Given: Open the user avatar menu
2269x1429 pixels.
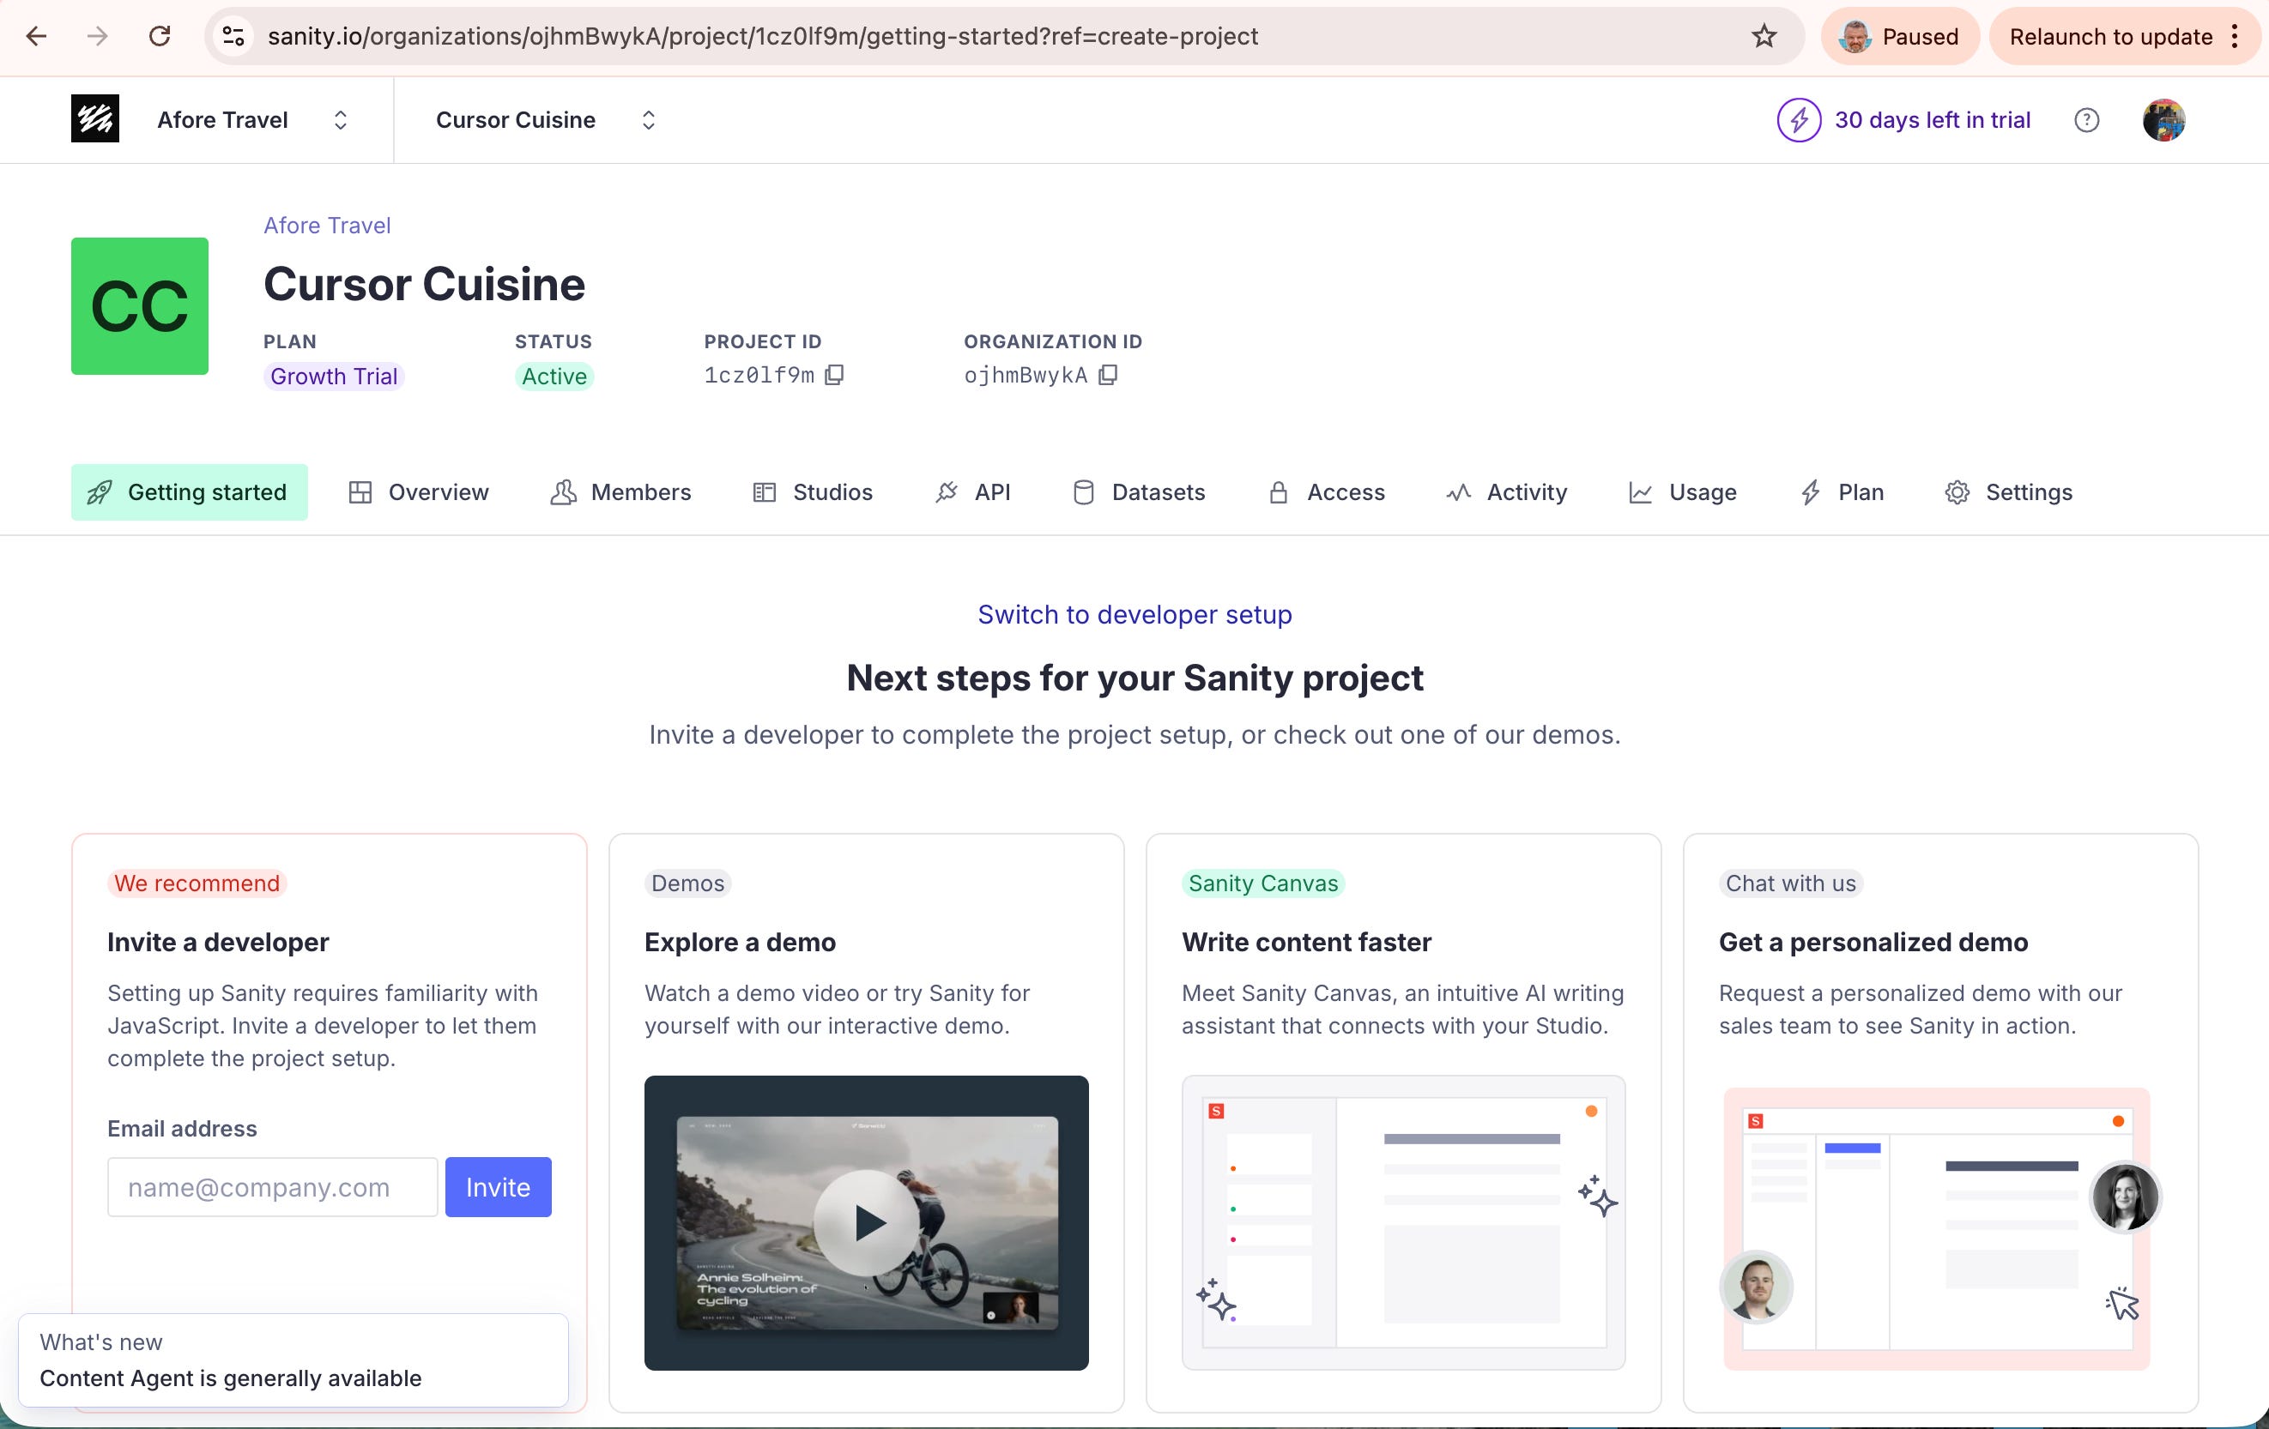Looking at the screenshot, I should 2163,119.
